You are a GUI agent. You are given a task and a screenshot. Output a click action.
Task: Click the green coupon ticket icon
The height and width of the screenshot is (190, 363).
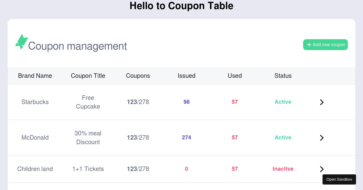click(x=21, y=42)
